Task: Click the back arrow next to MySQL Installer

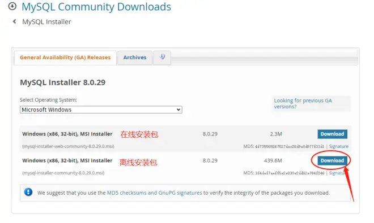Action: 15,21
